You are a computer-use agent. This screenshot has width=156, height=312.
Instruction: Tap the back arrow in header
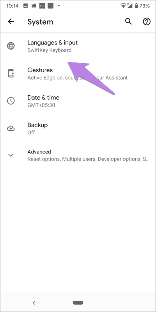click(11, 21)
